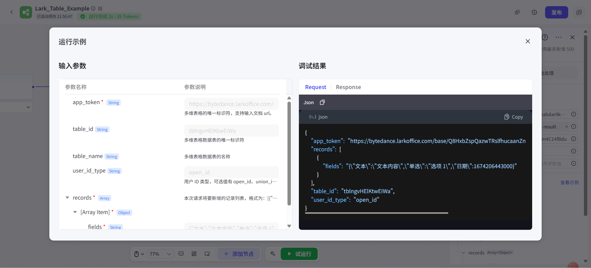Click the table_id input field

231,131
